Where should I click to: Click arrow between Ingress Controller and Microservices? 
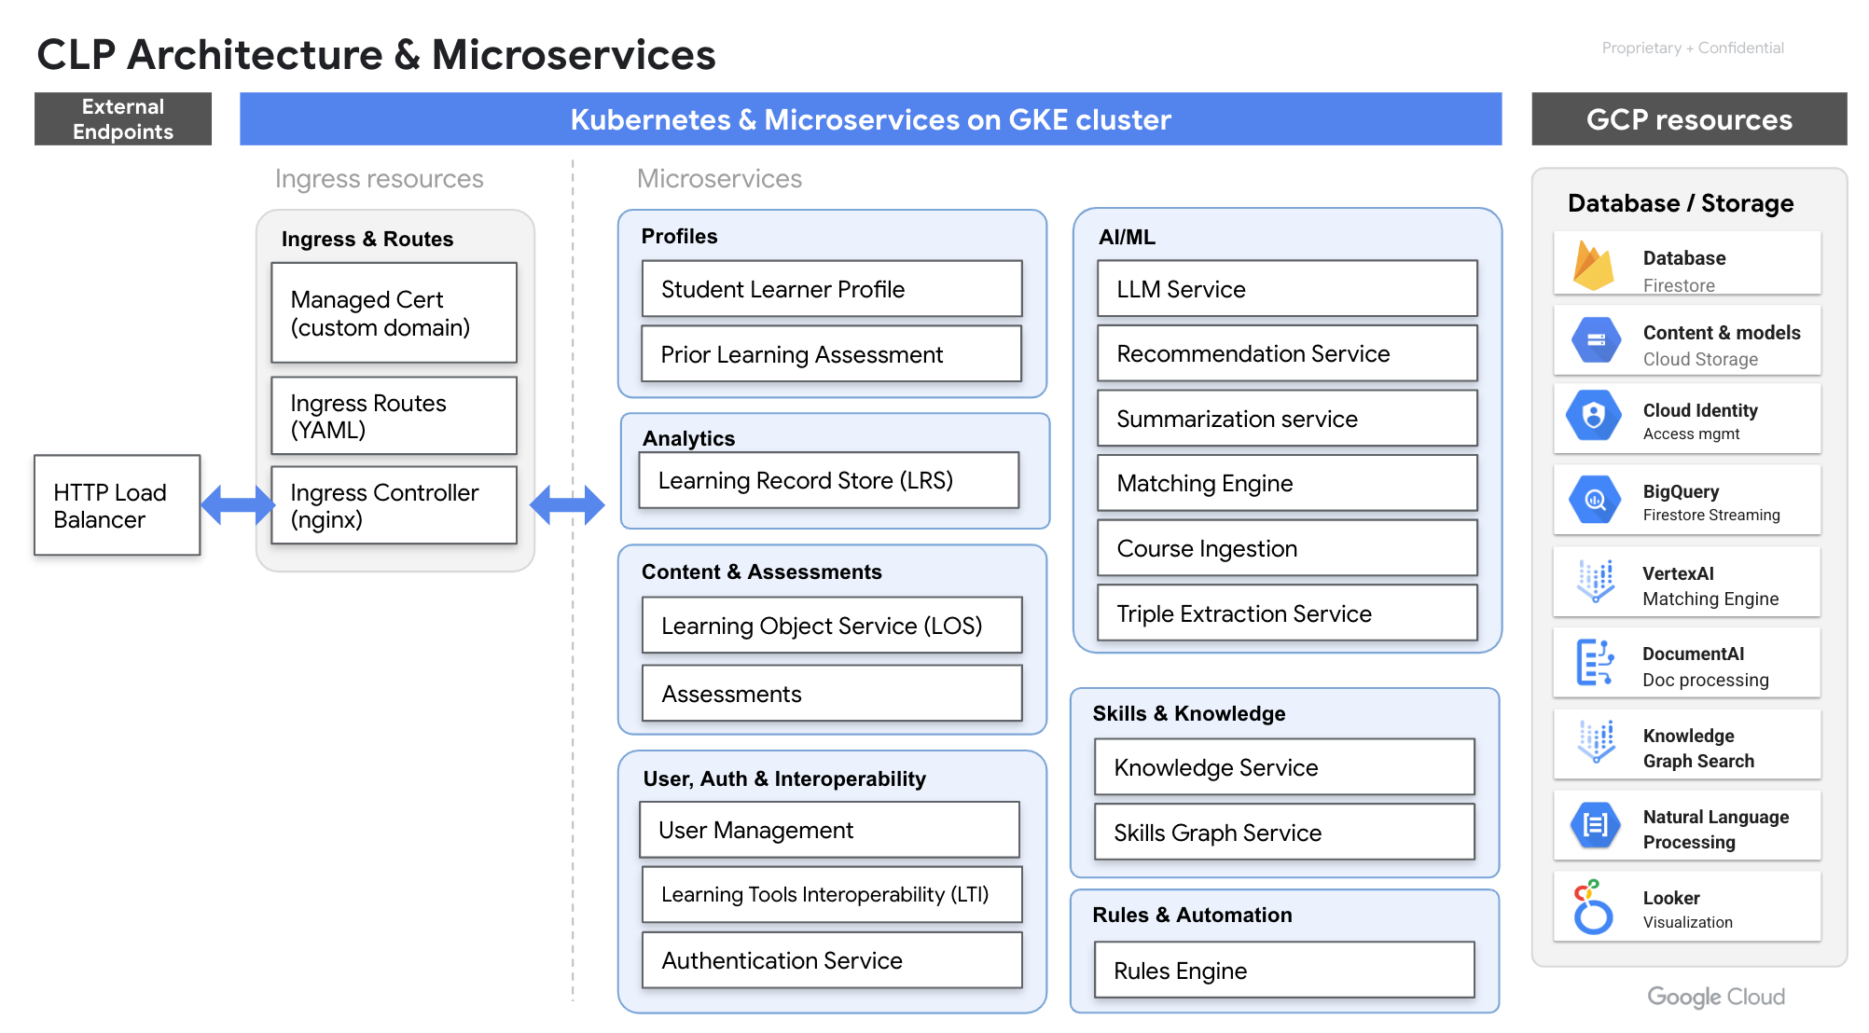tap(567, 504)
